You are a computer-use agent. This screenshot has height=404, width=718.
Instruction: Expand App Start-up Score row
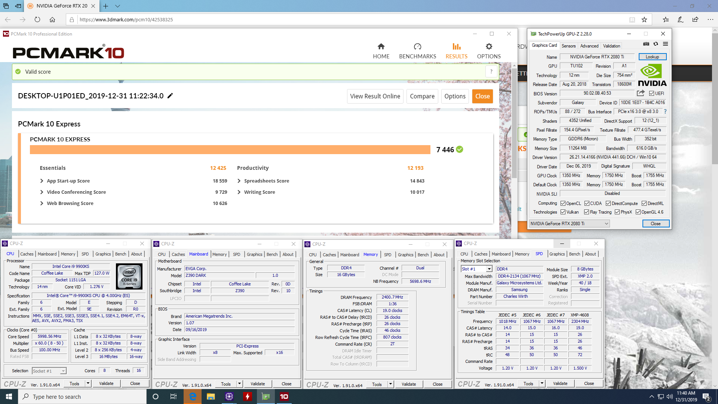[42, 181]
